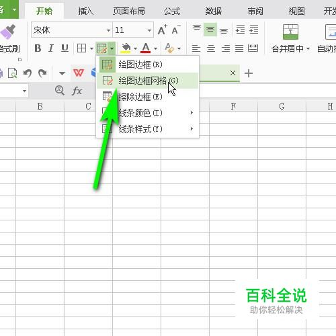Open 线条样式(Y) submenu
This screenshot has height=336, width=336.
pyautogui.click(x=147, y=129)
